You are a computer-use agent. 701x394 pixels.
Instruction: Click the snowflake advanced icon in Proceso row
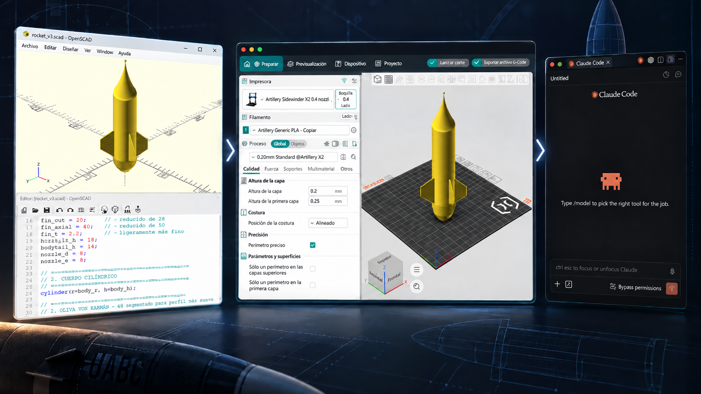tap(326, 144)
